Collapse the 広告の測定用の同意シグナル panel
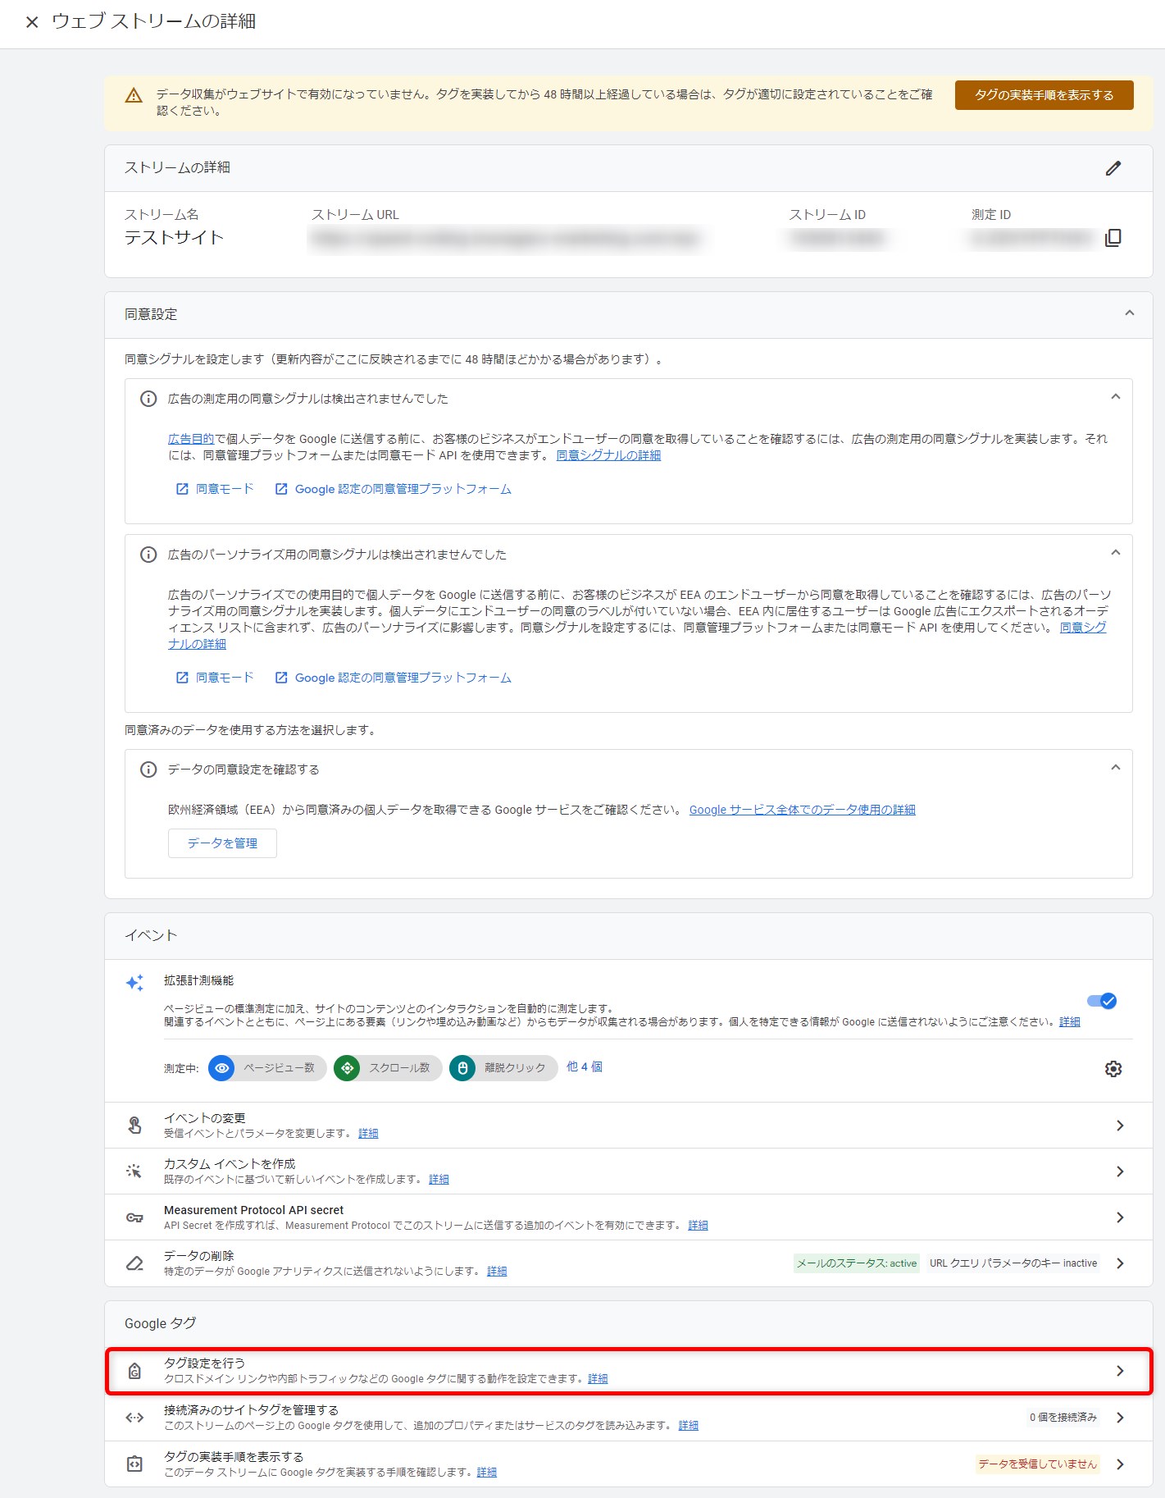 (x=1115, y=397)
